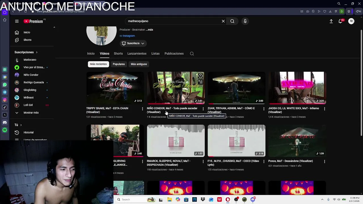Show hidden system tray icons
This screenshot has width=363, height=204.
(322, 199)
